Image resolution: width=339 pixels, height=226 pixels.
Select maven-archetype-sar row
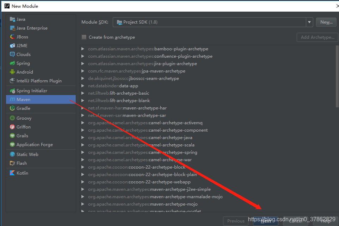208,115
